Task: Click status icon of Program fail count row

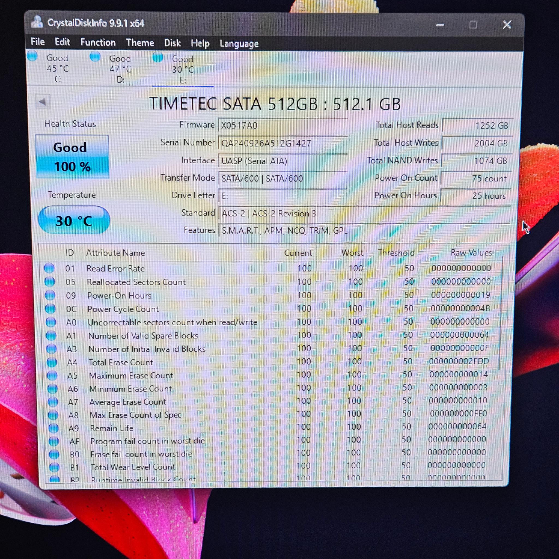Action: click(x=53, y=441)
